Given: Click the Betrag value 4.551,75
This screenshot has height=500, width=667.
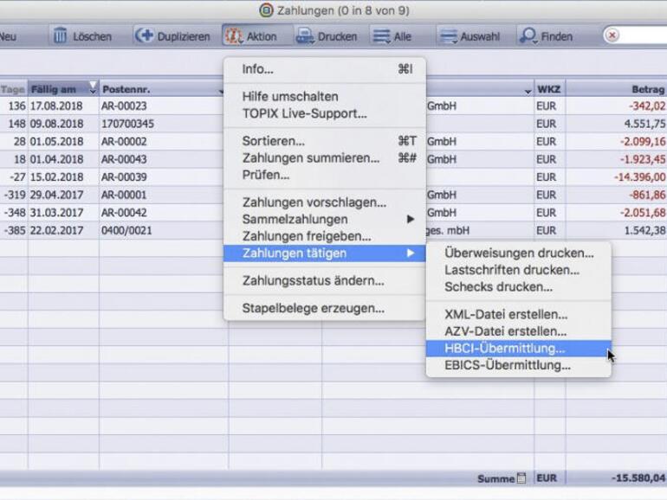Looking at the screenshot, I should pos(644,124).
